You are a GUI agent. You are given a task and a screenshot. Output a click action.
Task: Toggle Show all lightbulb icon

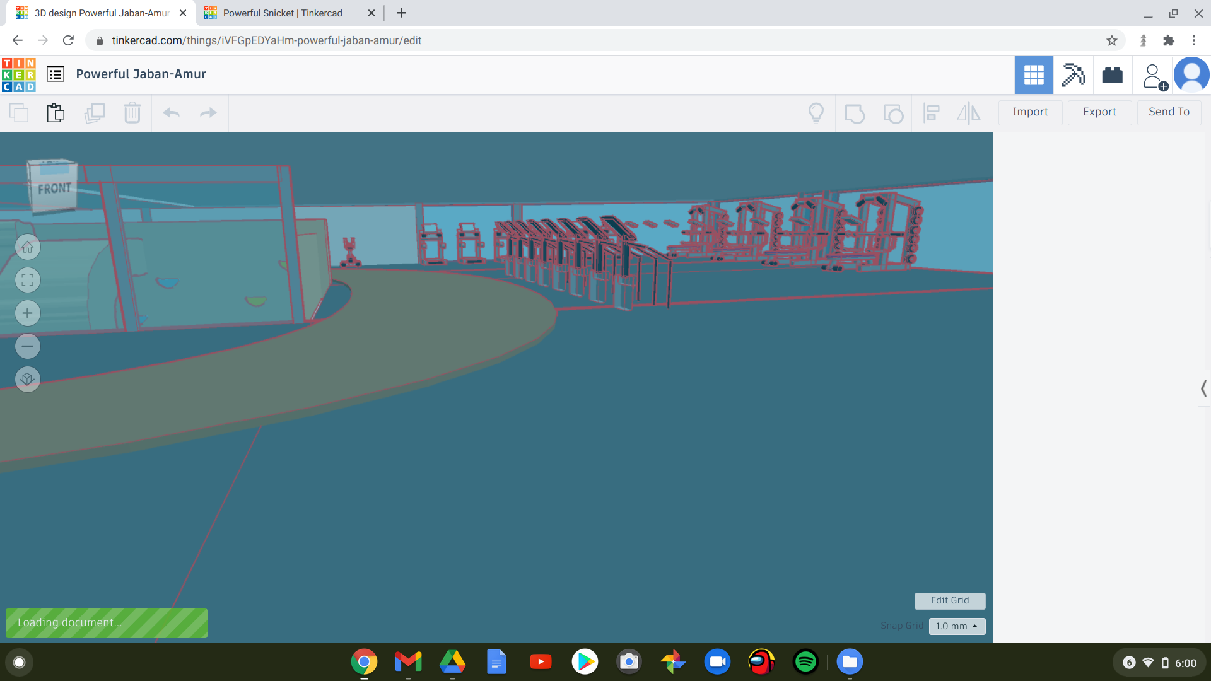(x=816, y=113)
